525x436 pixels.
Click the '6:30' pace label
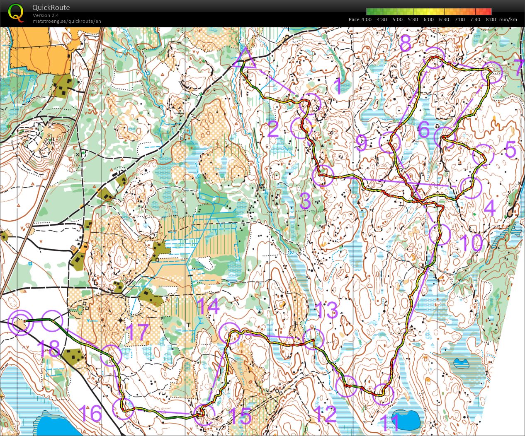(444, 19)
